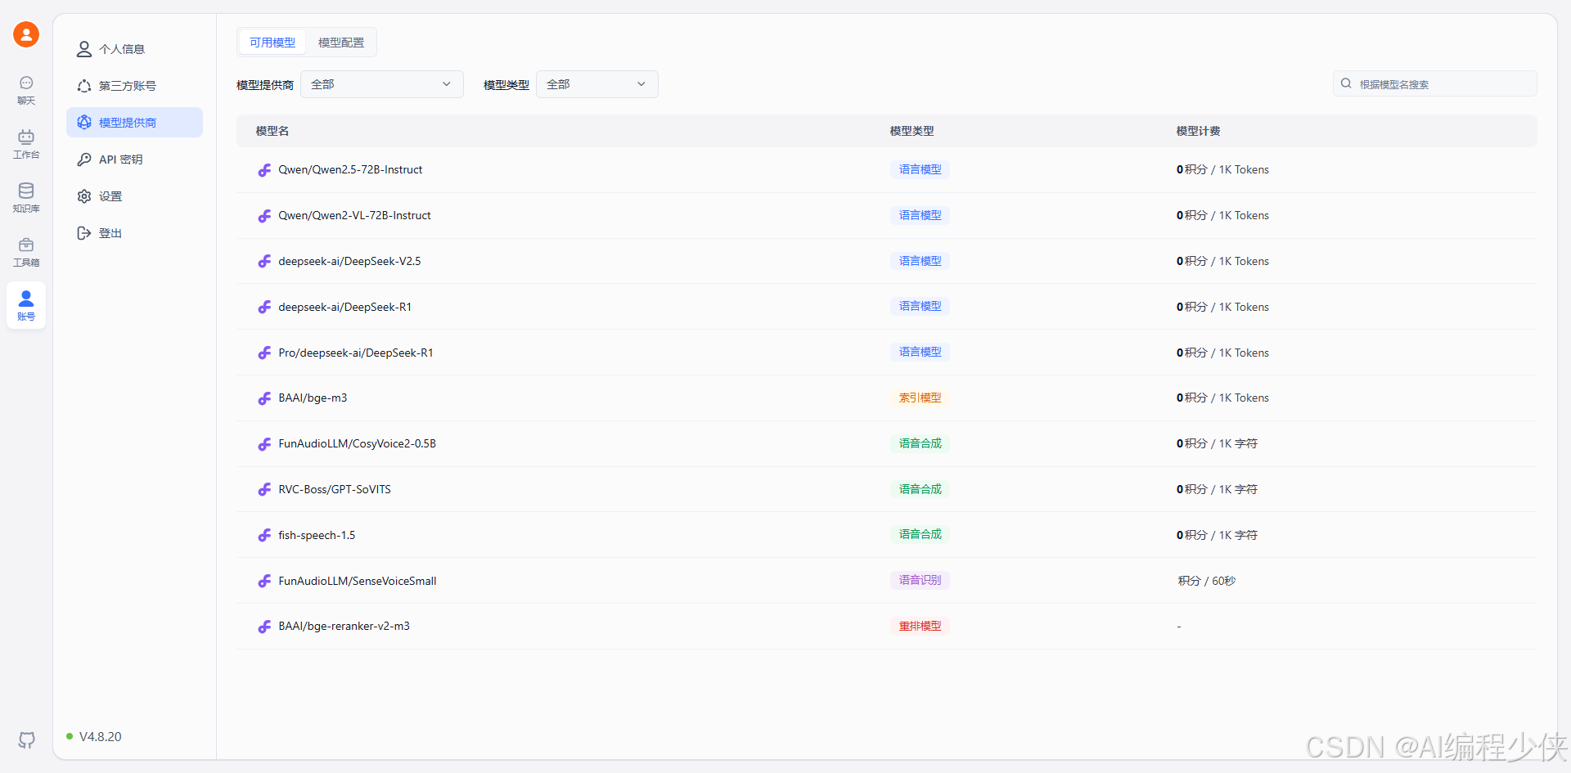Open 第三方账号 third-party accounts page
Image resolution: width=1571 pixels, height=773 pixels.
pos(134,86)
